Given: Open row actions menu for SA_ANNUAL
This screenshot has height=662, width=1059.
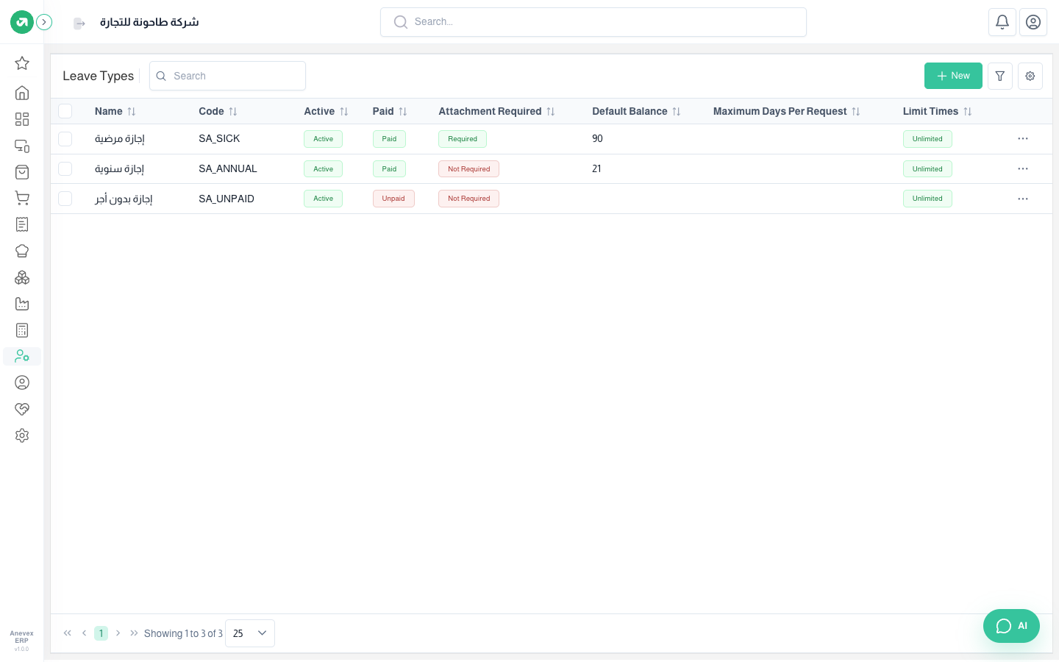Looking at the screenshot, I should click(x=1023, y=169).
